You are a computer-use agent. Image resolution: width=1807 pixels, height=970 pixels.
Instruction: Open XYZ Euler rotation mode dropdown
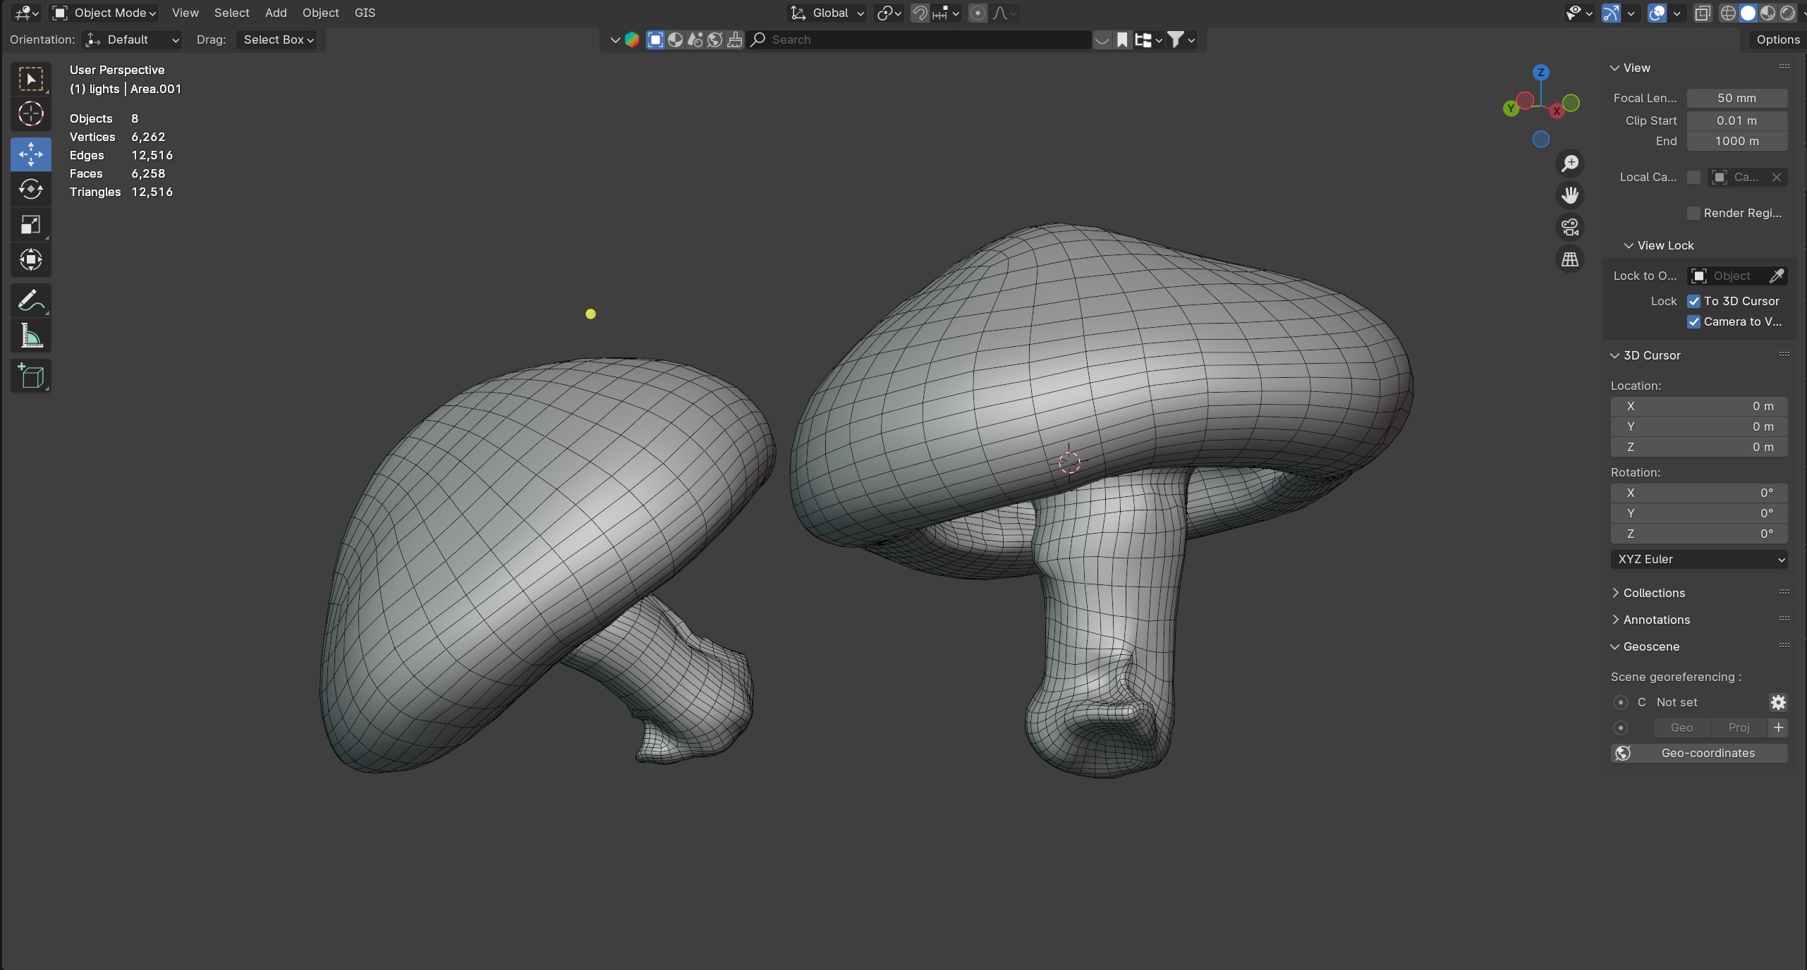[1698, 559]
